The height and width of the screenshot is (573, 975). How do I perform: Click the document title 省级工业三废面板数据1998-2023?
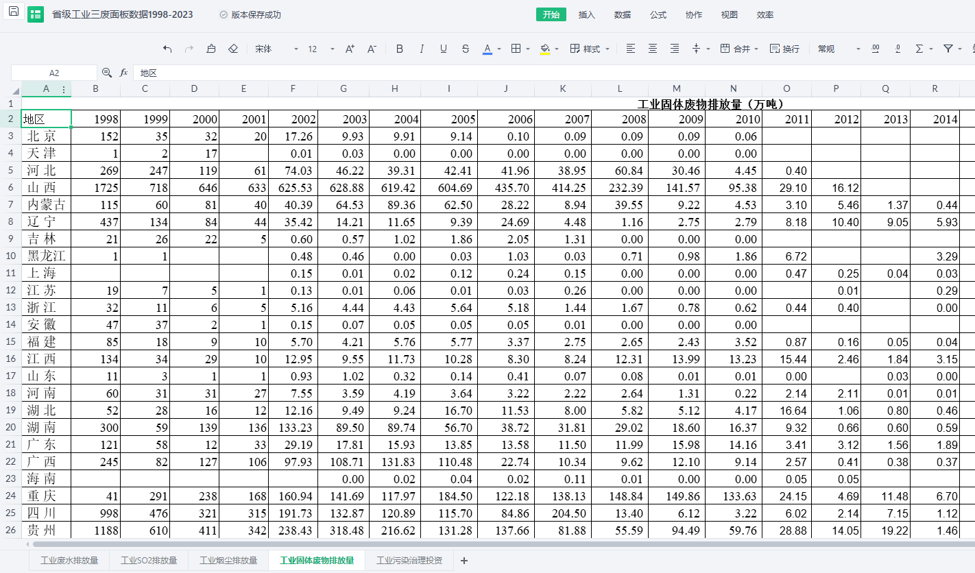tap(123, 14)
